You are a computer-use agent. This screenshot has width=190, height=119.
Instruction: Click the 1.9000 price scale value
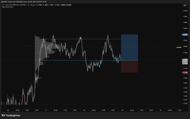click(x=185, y=16)
